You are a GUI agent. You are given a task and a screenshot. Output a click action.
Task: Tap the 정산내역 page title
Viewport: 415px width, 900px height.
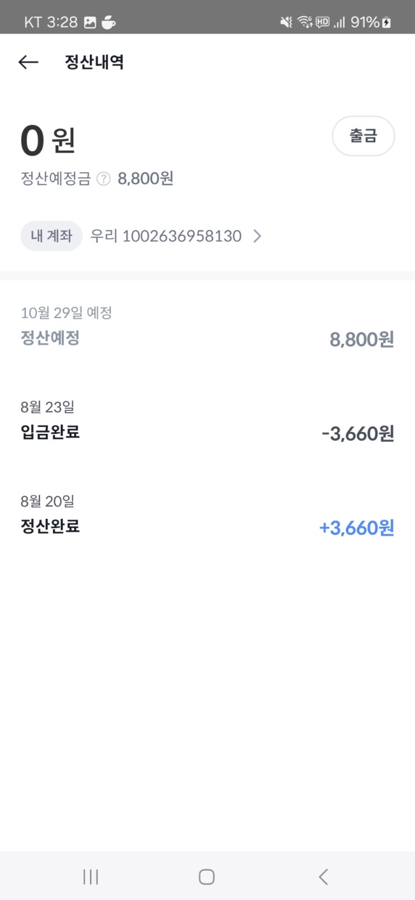(94, 62)
